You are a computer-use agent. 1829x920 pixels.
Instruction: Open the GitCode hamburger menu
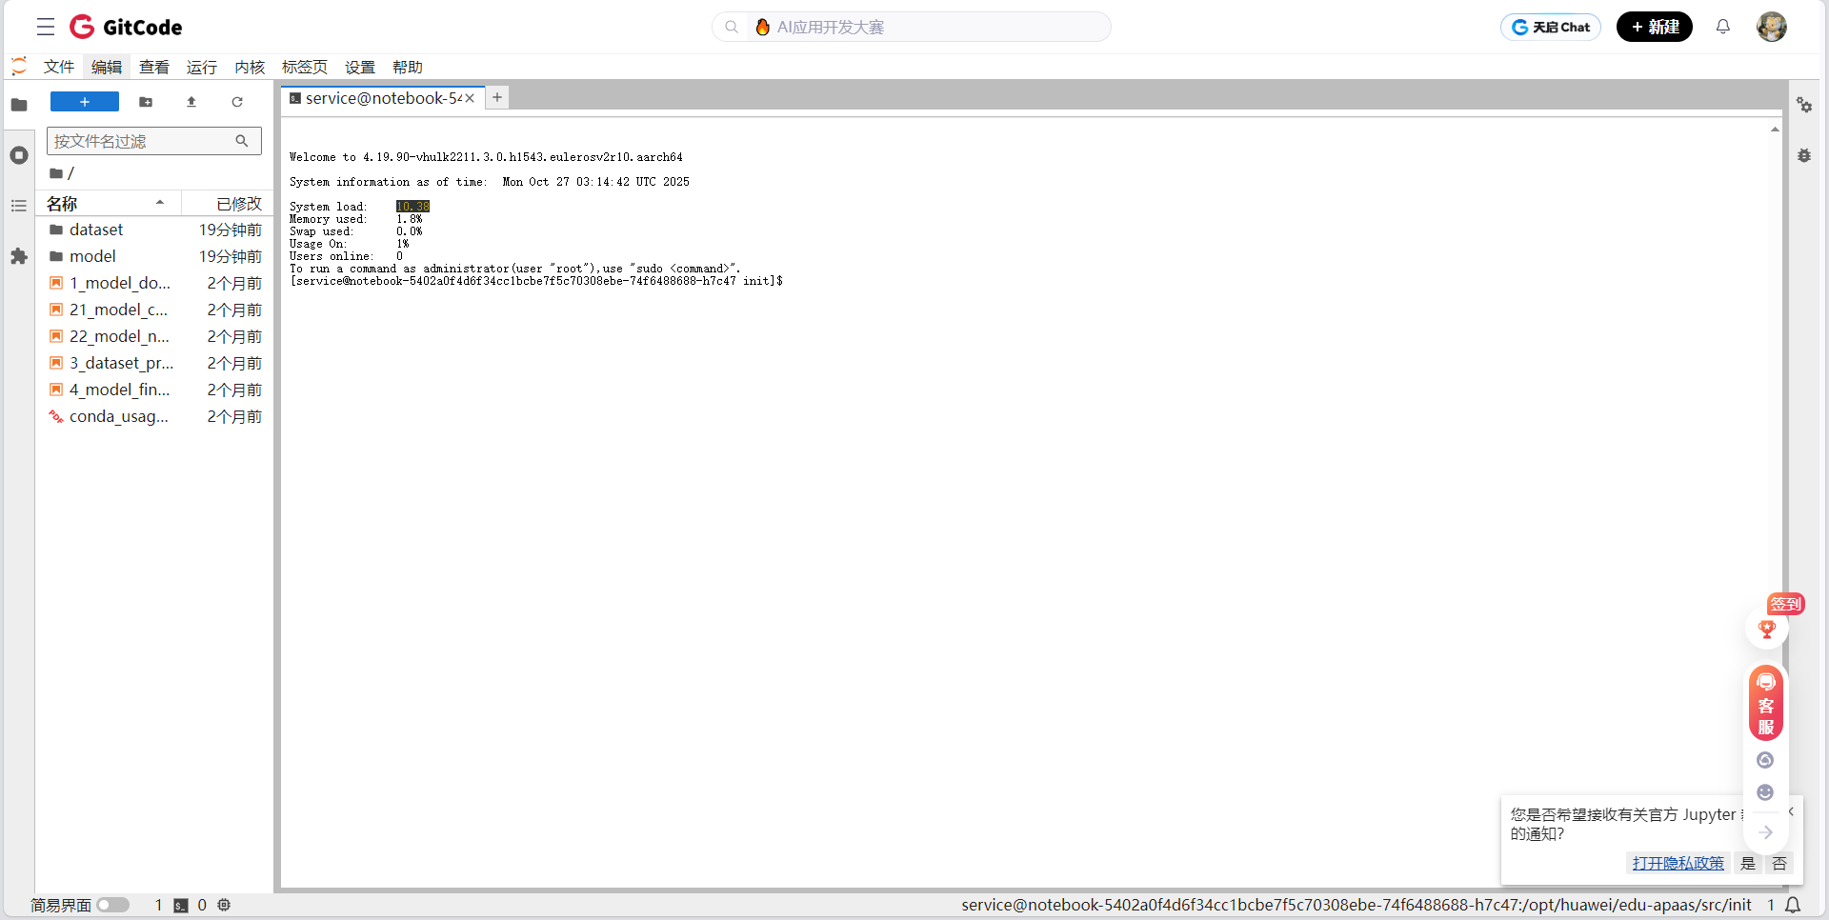coord(46,27)
